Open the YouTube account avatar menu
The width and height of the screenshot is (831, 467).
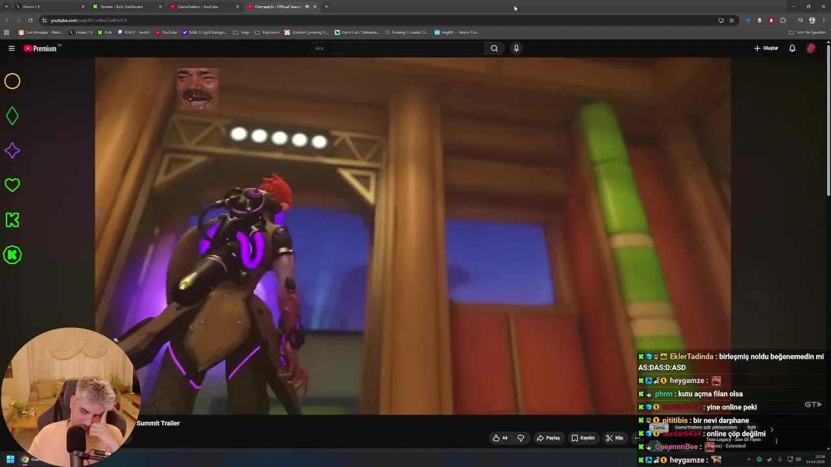point(811,48)
